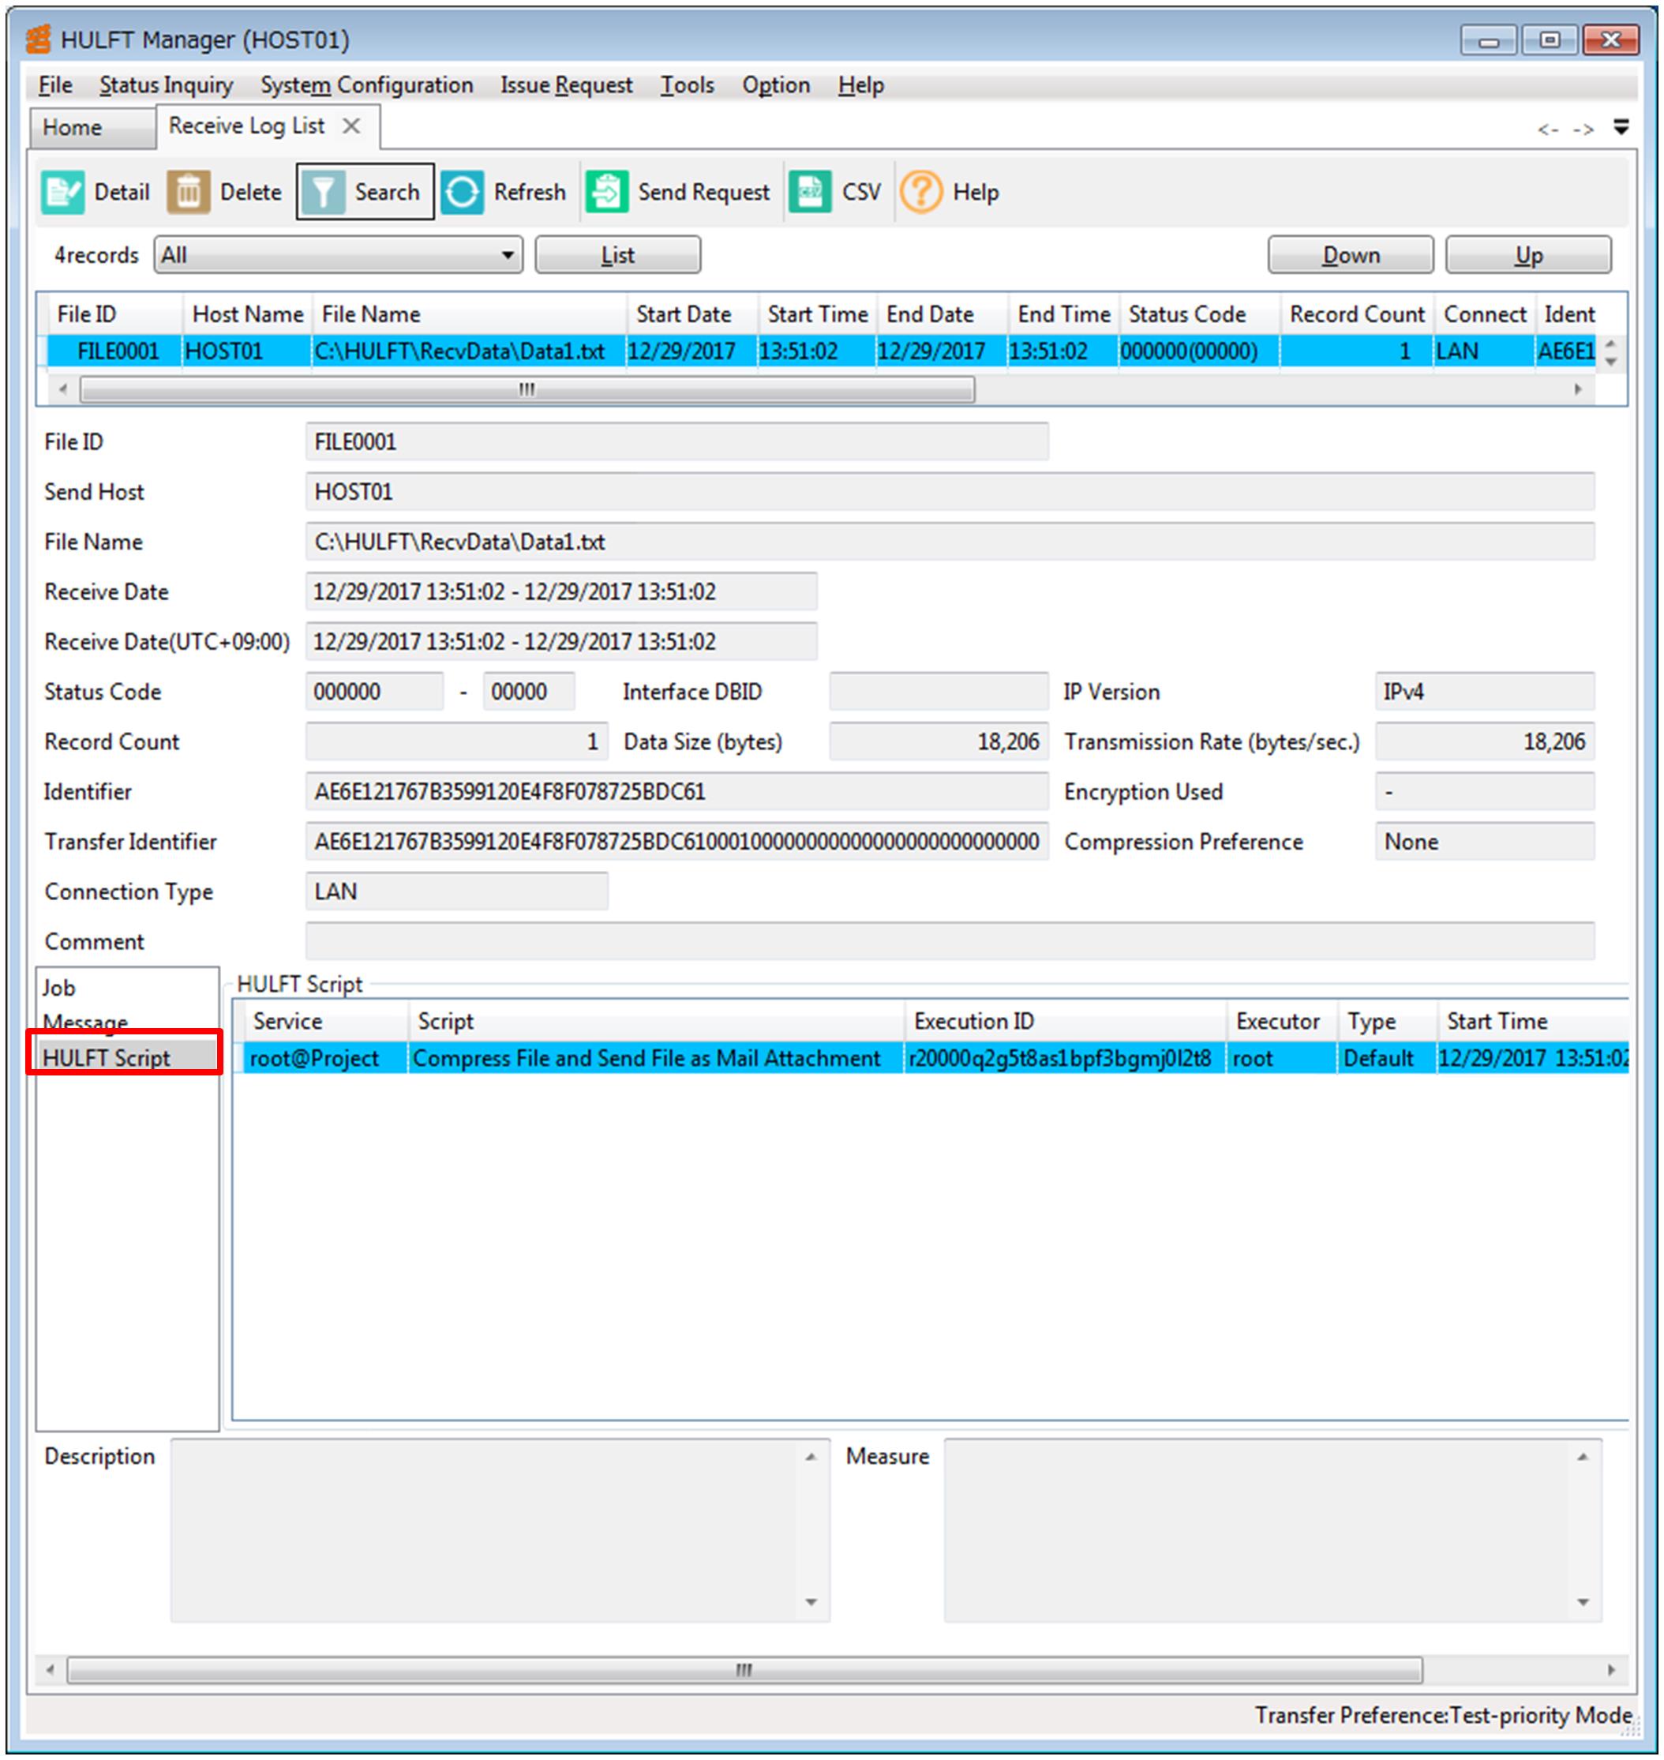
Task: Click the Help question mark icon
Action: click(x=920, y=192)
